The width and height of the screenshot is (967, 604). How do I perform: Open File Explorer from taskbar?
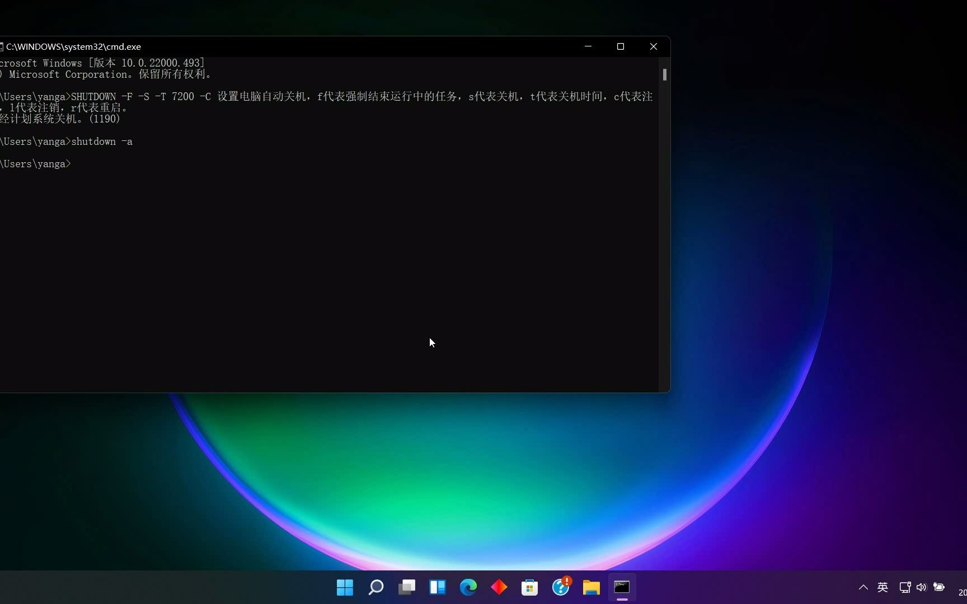pyautogui.click(x=592, y=587)
